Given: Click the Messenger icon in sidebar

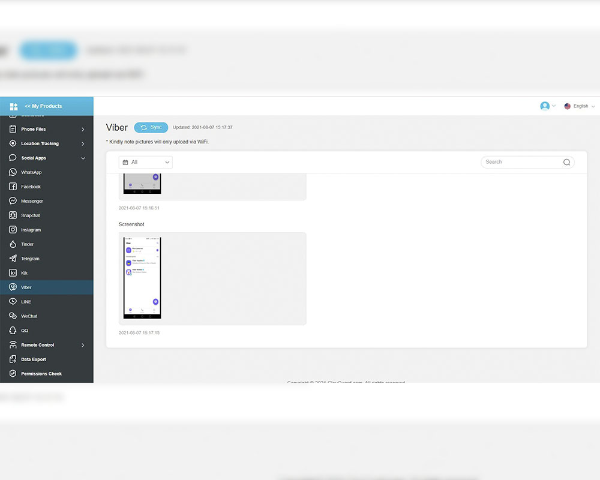Looking at the screenshot, I should (13, 200).
